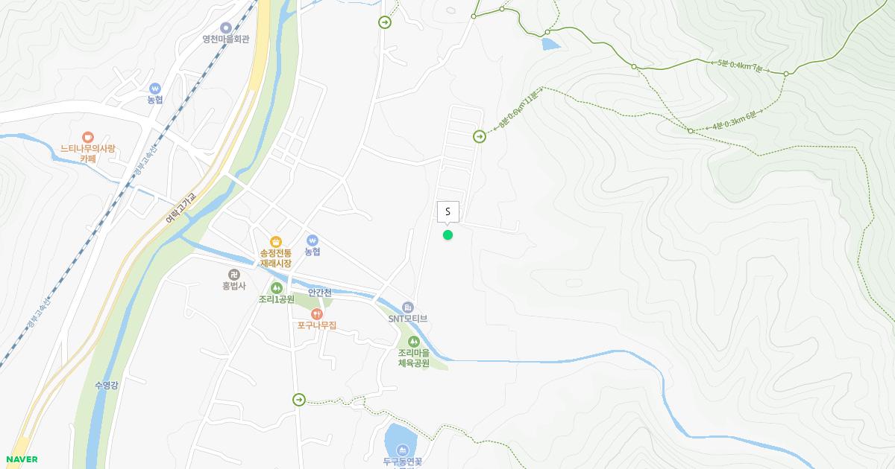Select the green location dot below S marker
The width and height of the screenshot is (895, 469).
(x=447, y=234)
